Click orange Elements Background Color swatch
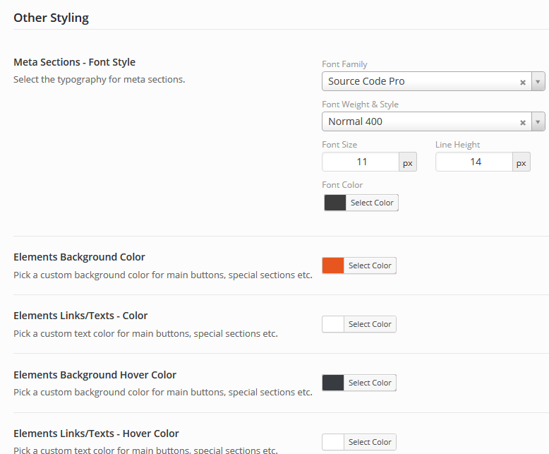Image resolution: width=549 pixels, height=454 pixels. tap(333, 265)
